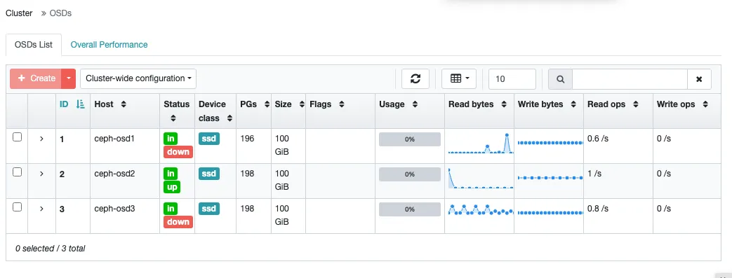Click Write bytes sparkline for ceph-osd2
This screenshot has height=278, width=732.
550,177
